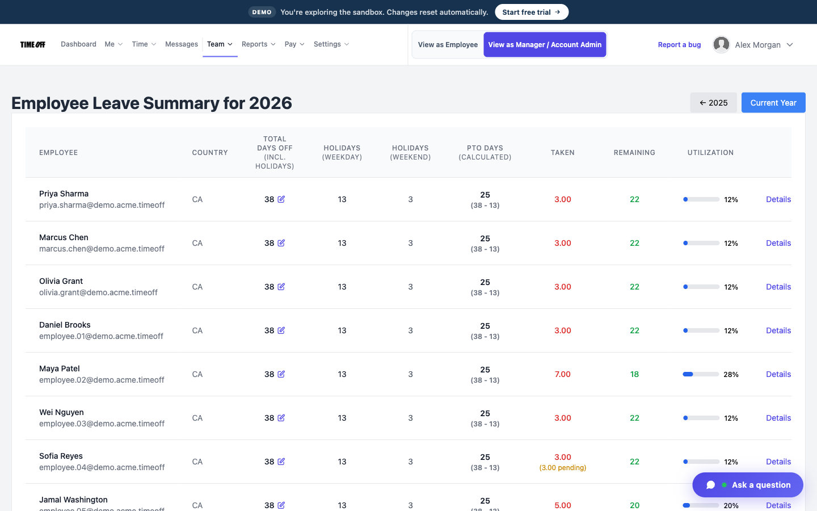Open the Team dropdown menu
Viewport: 817px width, 511px height.
pos(220,44)
